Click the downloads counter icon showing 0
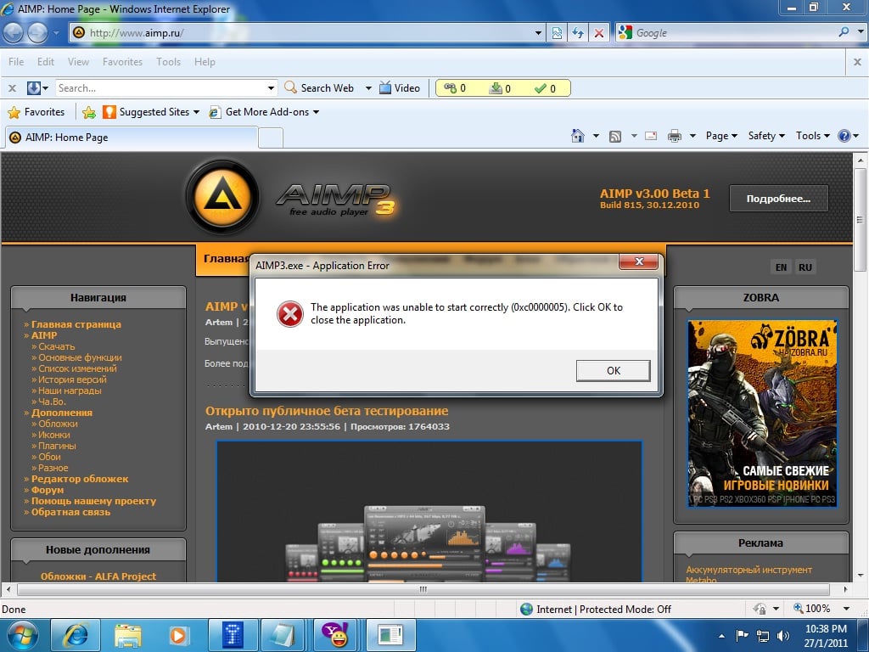 (x=500, y=88)
